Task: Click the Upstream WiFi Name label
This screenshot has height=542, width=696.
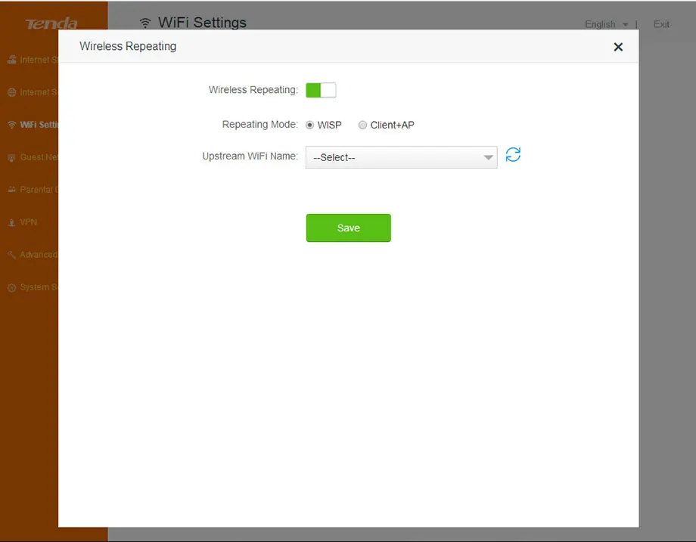Action: 250,156
